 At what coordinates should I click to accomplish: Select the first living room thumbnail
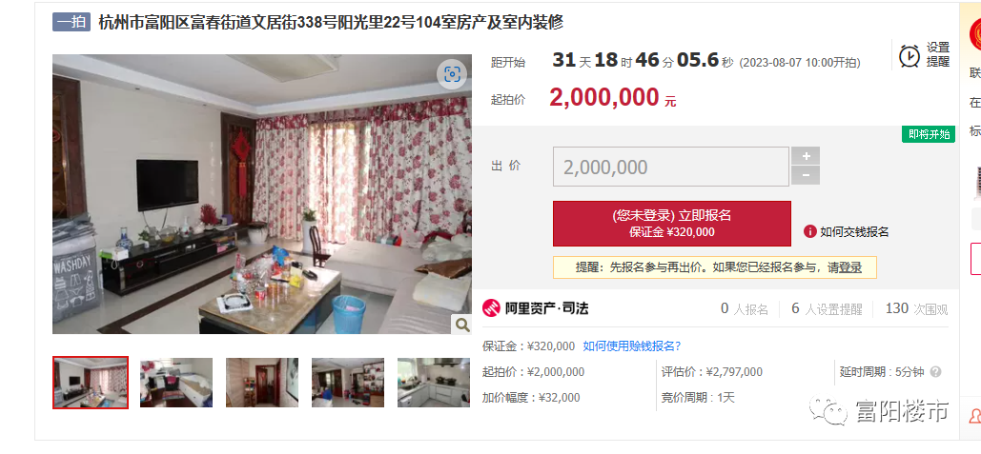(91, 383)
